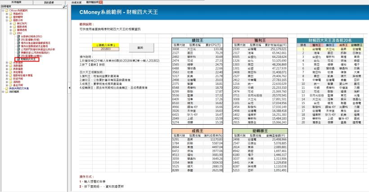The image size is (369, 192).
Task: Switch to the 所有檔案 tab
Action: [16, 2]
